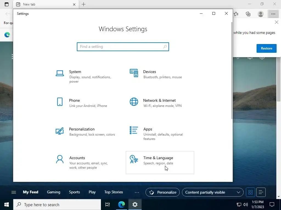The height and width of the screenshot is (210, 281).
Task: Click "Background, lock screen, colors" description
Action: tap(92, 135)
